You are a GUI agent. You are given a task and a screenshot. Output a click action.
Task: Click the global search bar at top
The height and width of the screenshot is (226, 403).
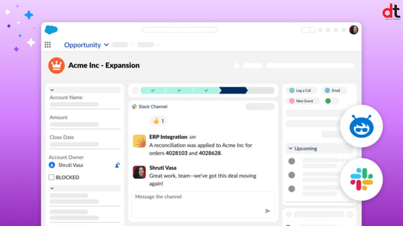(x=180, y=30)
